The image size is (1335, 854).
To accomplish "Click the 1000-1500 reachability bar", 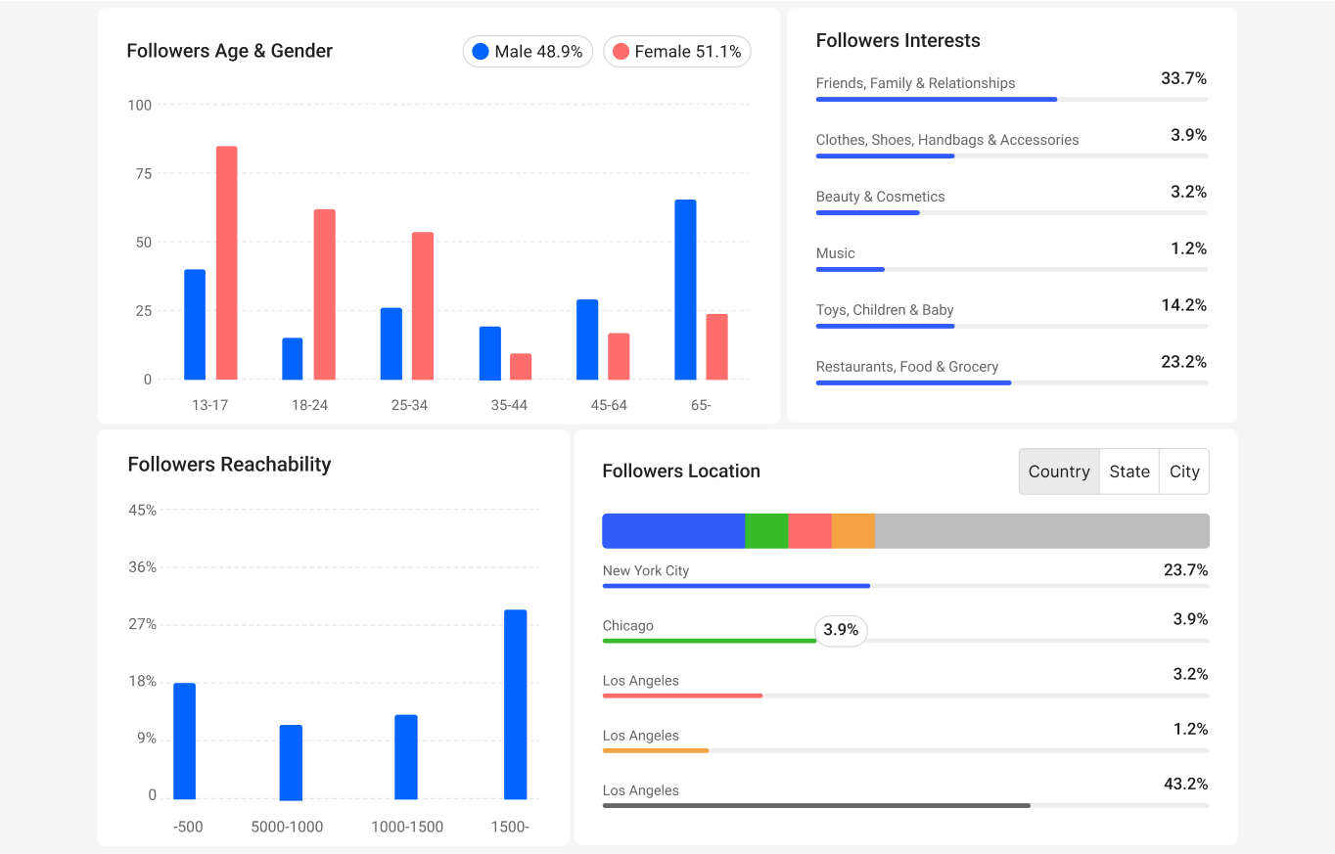I will pos(406,757).
